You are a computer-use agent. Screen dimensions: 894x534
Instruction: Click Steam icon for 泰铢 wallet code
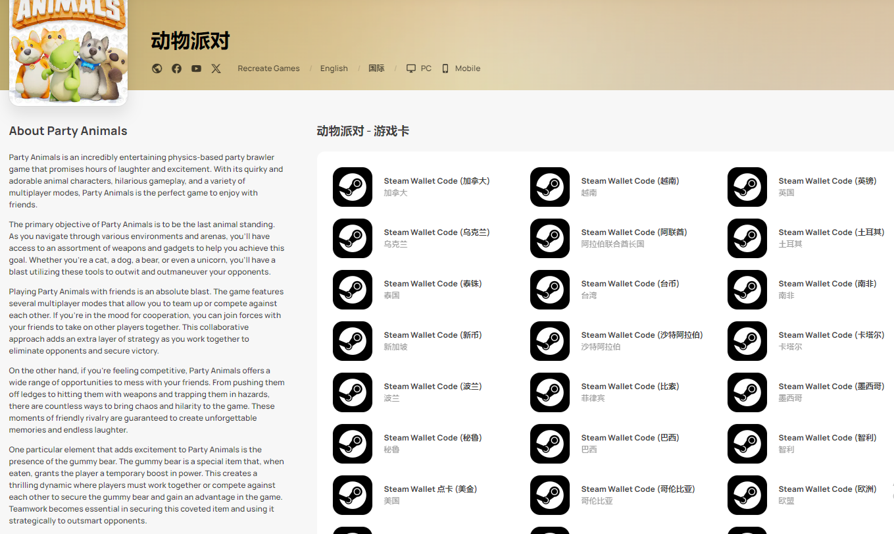pos(353,290)
